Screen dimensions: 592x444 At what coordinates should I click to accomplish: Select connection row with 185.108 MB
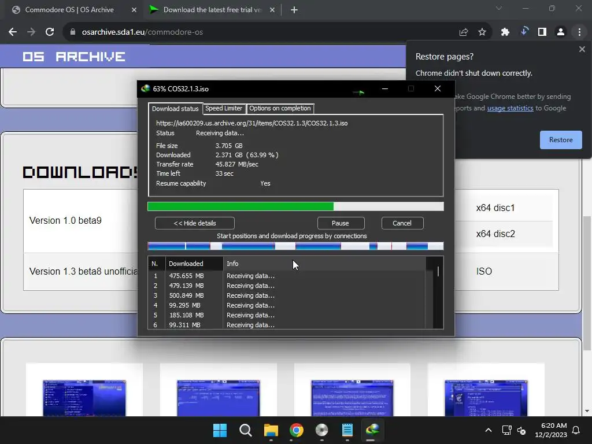pyautogui.click(x=287, y=315)
